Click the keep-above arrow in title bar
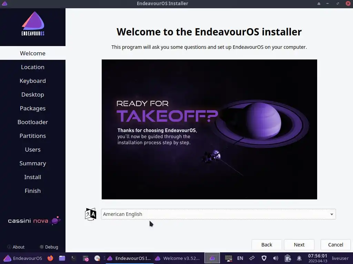The width and height of the screenshot is (353, 264). (x=319, y=3)
